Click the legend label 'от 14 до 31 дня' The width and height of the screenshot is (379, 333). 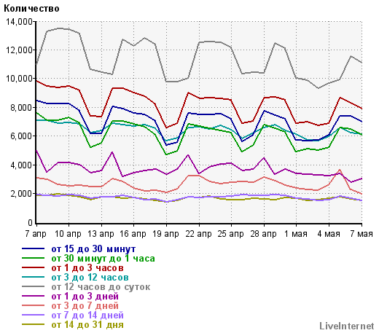click(x=87, y=325)
